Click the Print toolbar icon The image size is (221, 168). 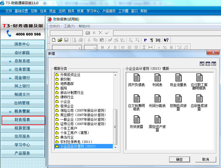pyautogui.click(x=81, y=40)
